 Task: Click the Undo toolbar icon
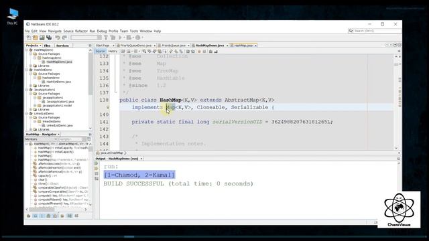coord(58,37)
